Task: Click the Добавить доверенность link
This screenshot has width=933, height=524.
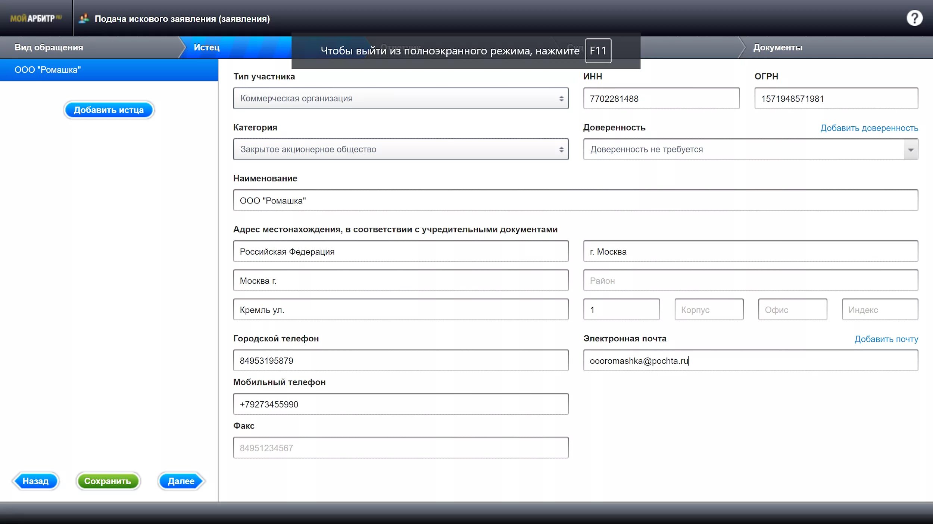Action: (869, 128)
